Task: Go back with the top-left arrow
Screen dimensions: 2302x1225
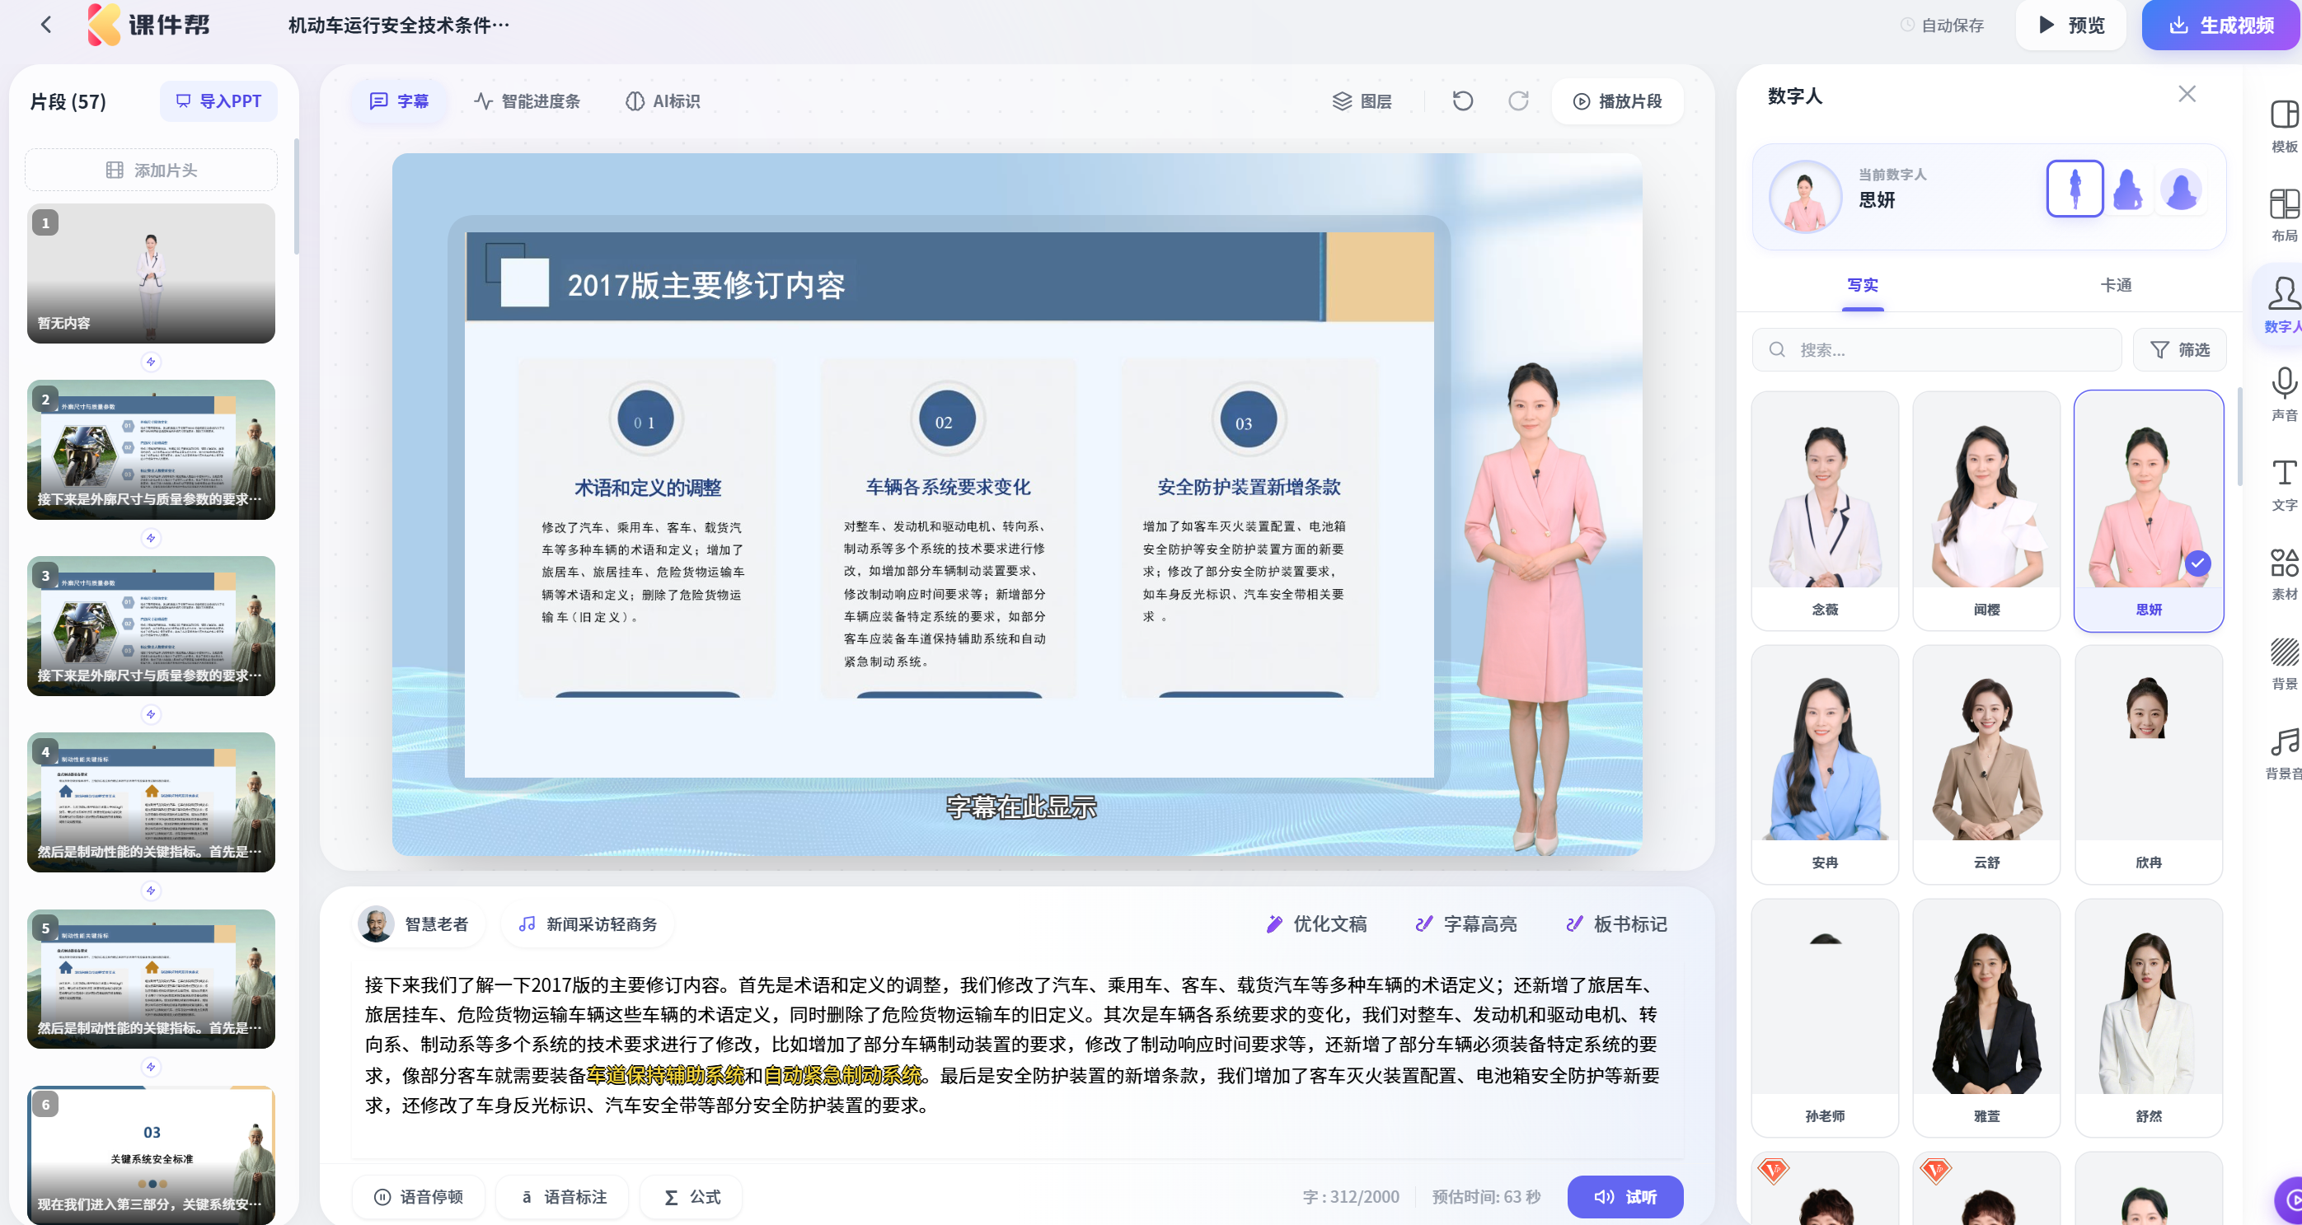Action: (x=45, y=25)
